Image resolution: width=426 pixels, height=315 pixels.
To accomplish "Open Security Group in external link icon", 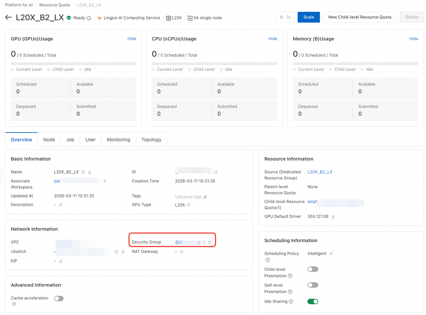I will point(199,242).
